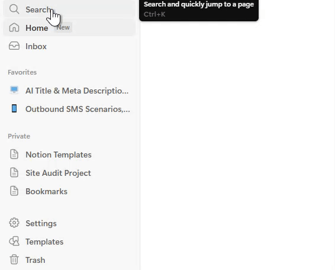Open Settings from the sidebar
This screenshot has height=270, width=335.
pos(69,223)
